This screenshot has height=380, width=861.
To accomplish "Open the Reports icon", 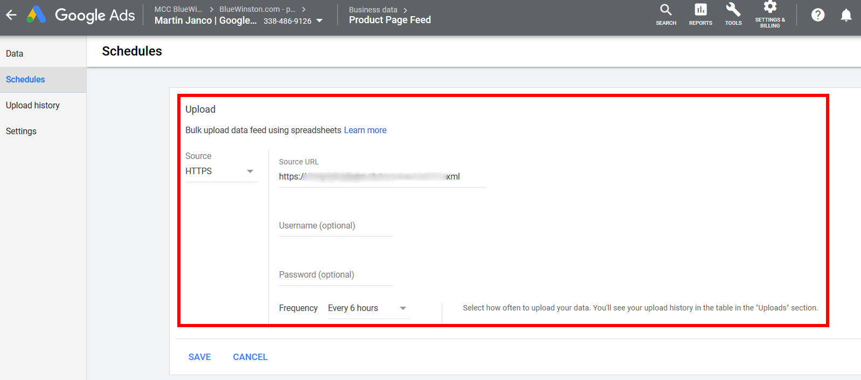I will coord(700,15).
